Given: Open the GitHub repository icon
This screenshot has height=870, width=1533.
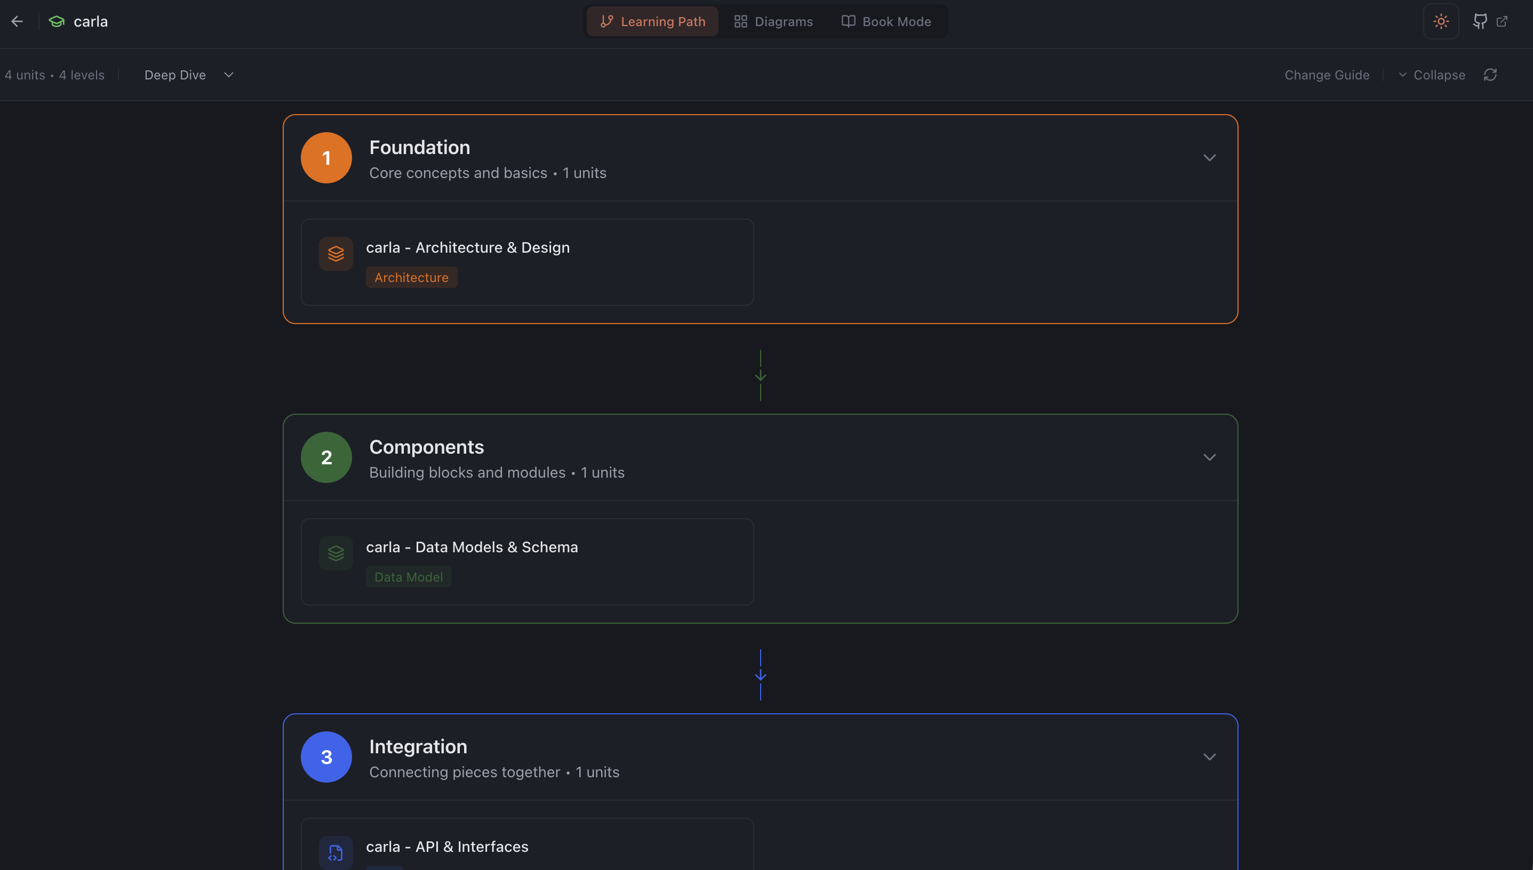Looking at the screenshot, I should click(1480, 21).
